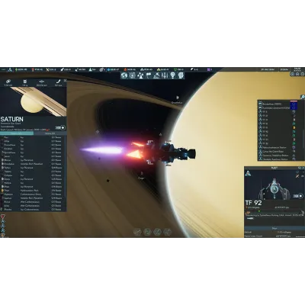Screen dimensions: 305x305
Task: Select Atlas in the Saturn moons list
Action: [32, 141]
